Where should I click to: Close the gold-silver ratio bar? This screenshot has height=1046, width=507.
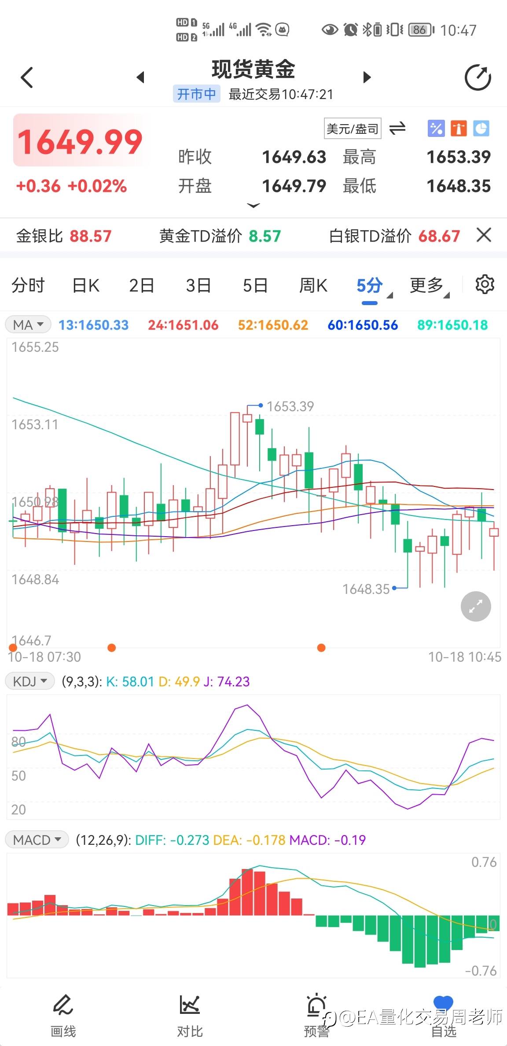coord(484,235)
